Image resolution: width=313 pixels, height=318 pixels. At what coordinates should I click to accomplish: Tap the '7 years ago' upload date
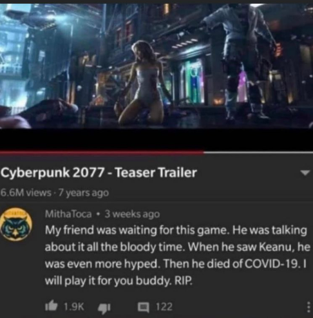84,192
